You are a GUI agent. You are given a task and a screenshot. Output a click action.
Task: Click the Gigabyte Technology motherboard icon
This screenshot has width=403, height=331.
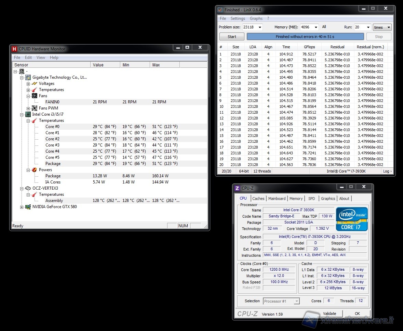tap(28, 77)
